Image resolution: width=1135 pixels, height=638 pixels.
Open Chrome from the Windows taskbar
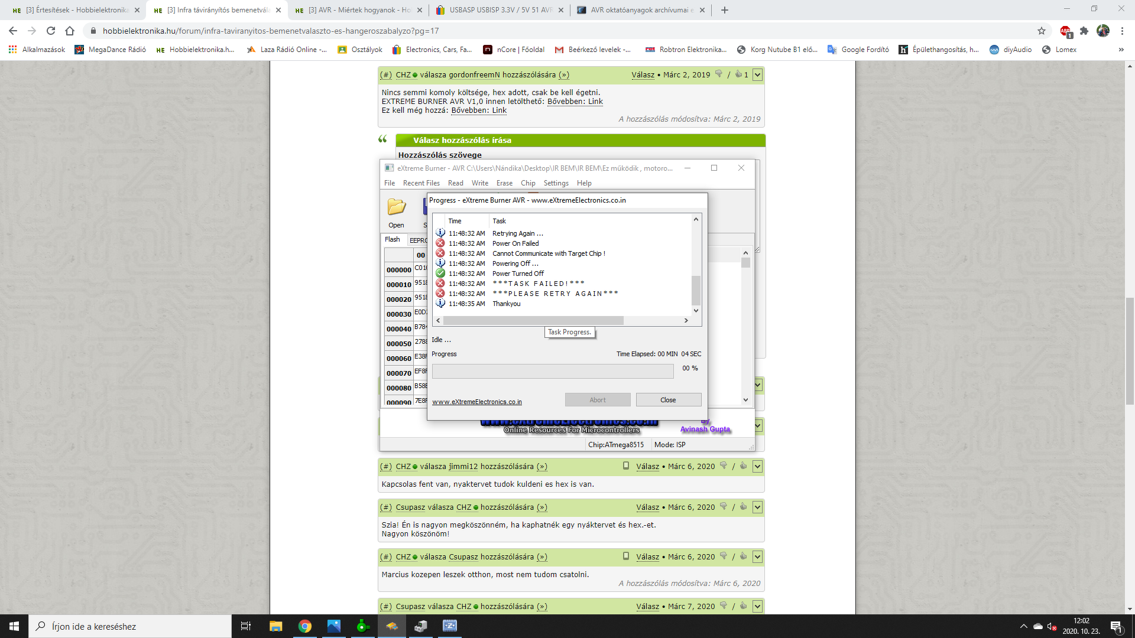[305, 626]
